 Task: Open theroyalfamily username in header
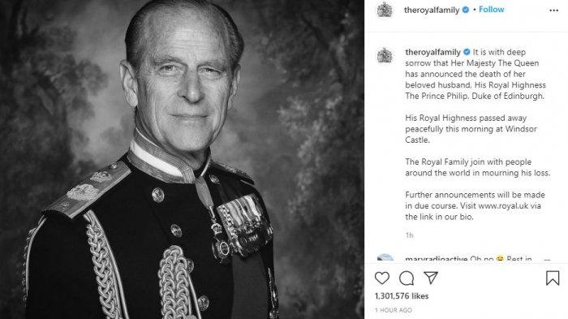pos(432,11)
